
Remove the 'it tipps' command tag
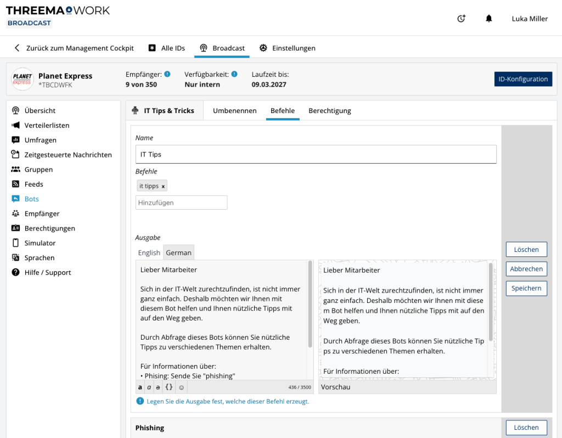tap(164, 186)
